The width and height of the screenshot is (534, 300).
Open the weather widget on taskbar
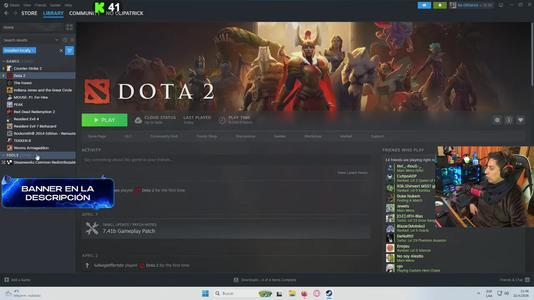tap(23, 293)
